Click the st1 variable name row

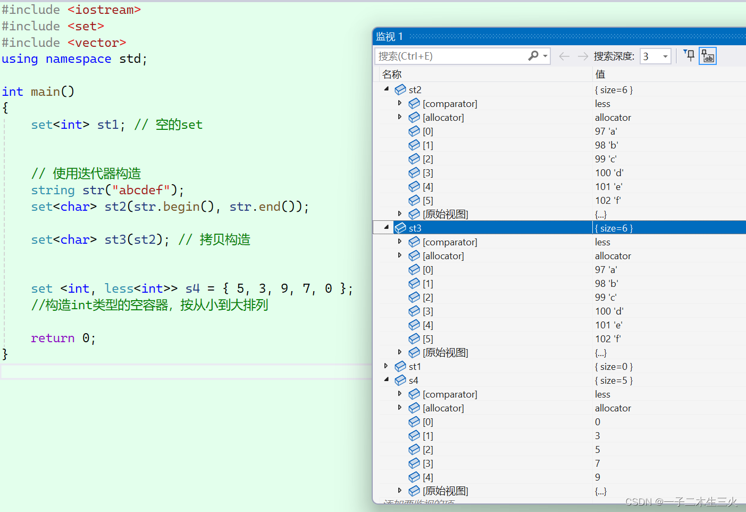[415, 366]
